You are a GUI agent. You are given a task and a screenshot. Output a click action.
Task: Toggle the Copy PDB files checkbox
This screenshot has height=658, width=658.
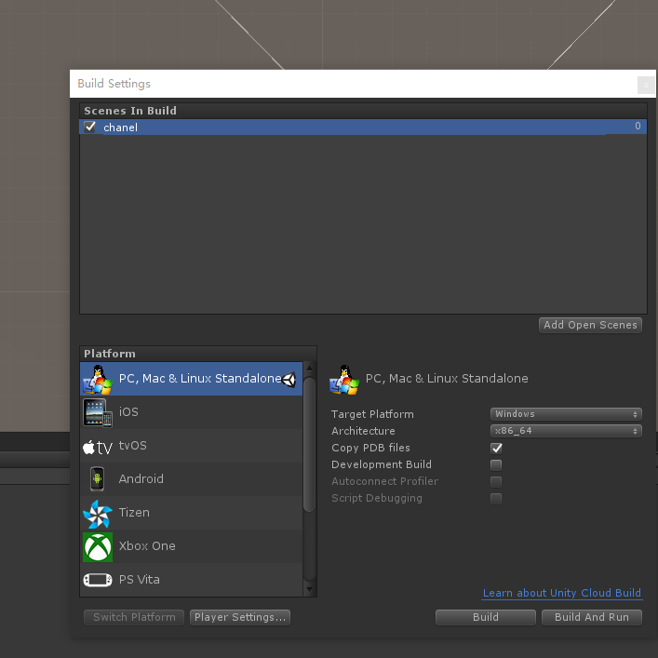coord(496,449)
